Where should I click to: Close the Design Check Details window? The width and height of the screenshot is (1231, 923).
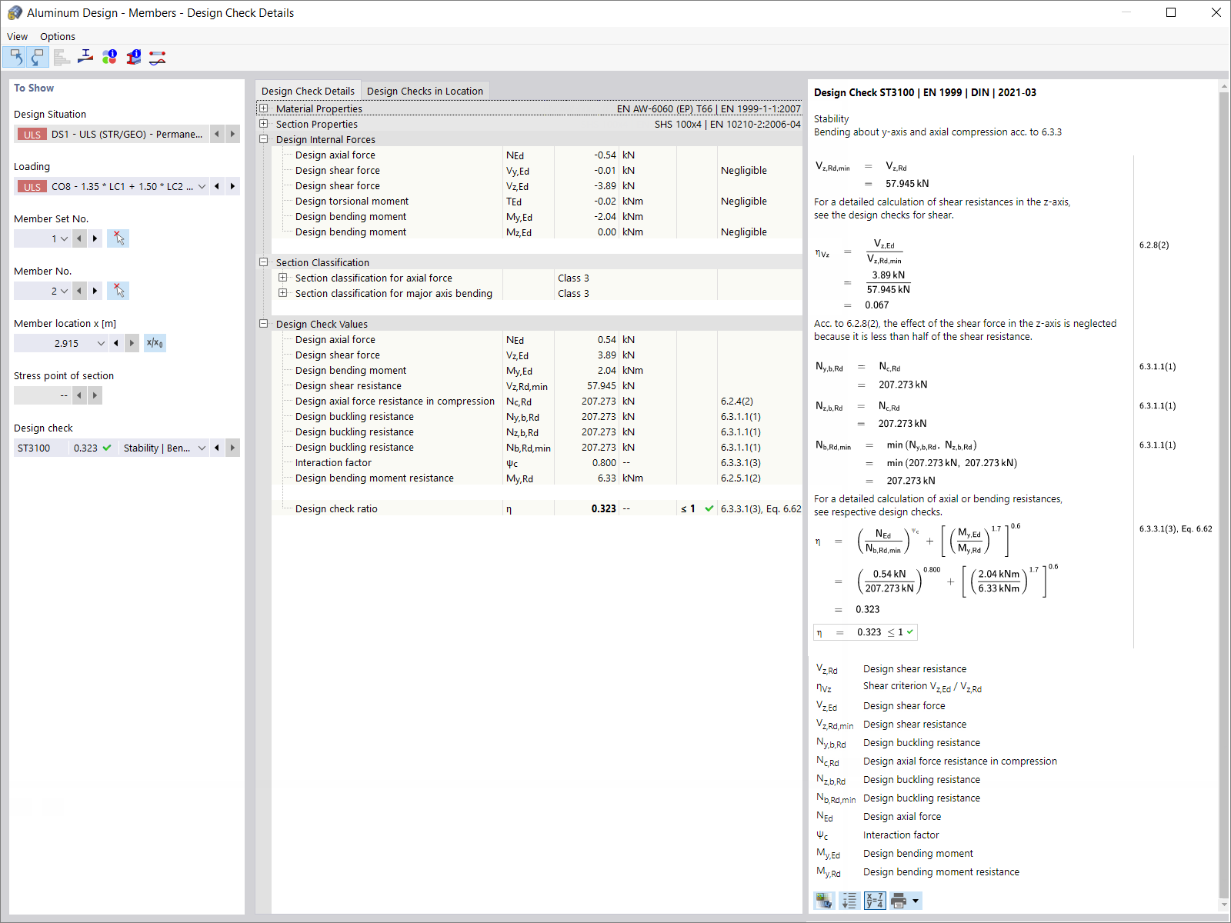pos(1216,12)
